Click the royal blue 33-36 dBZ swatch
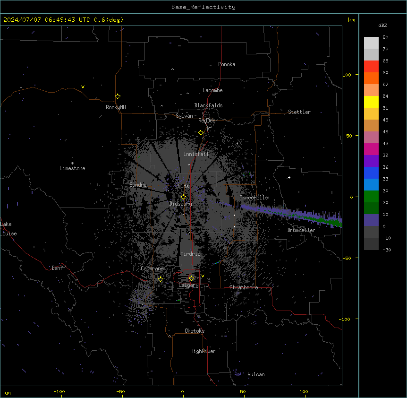 (x=371, y=173)
